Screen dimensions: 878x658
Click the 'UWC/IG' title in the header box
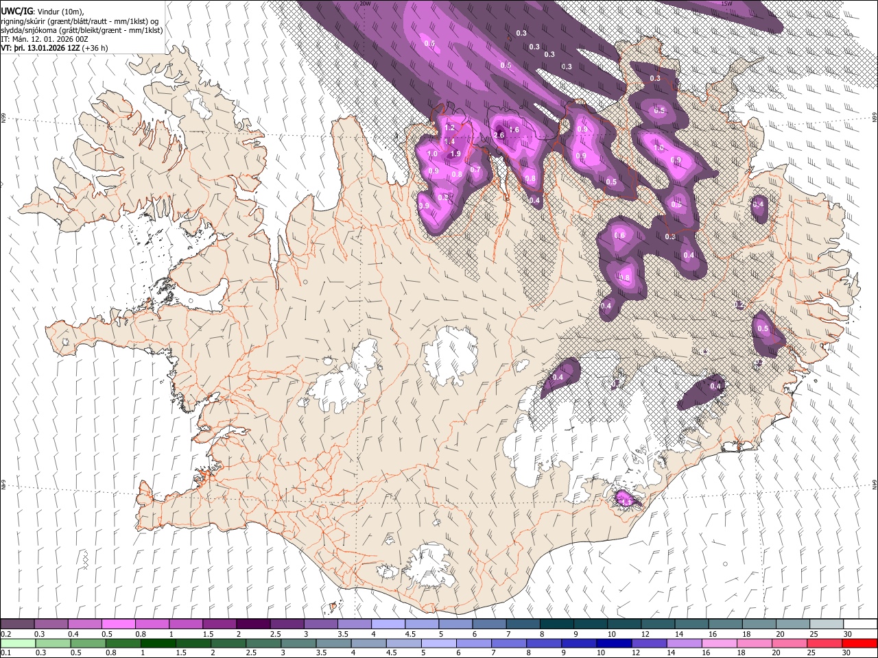point(16,12)
